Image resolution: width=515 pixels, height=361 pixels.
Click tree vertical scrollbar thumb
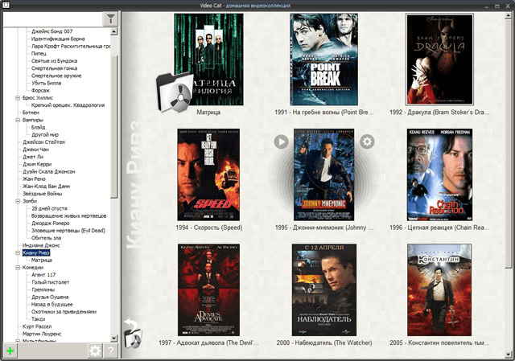pos(114,126)
